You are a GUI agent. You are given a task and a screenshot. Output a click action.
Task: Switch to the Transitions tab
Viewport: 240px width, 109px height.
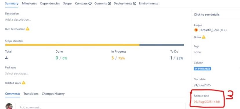[x=31, y=94]
